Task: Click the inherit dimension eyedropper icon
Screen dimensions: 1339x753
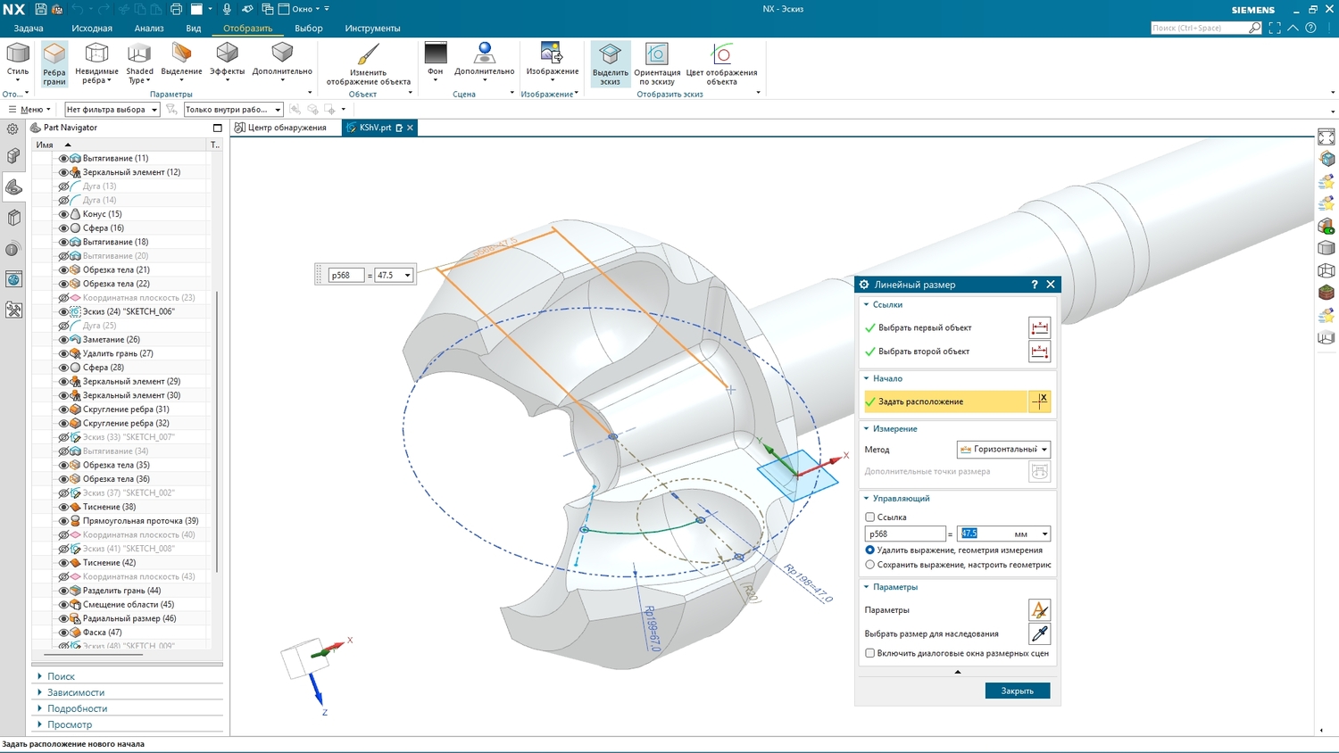Action: coord(1039,634)
